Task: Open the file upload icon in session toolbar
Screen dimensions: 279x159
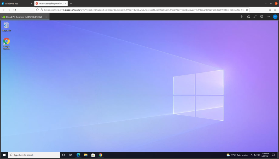Action: click(242, 17)
